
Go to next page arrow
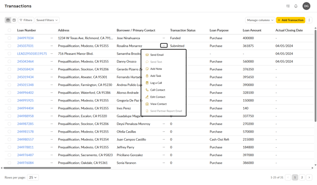[309, 177]
